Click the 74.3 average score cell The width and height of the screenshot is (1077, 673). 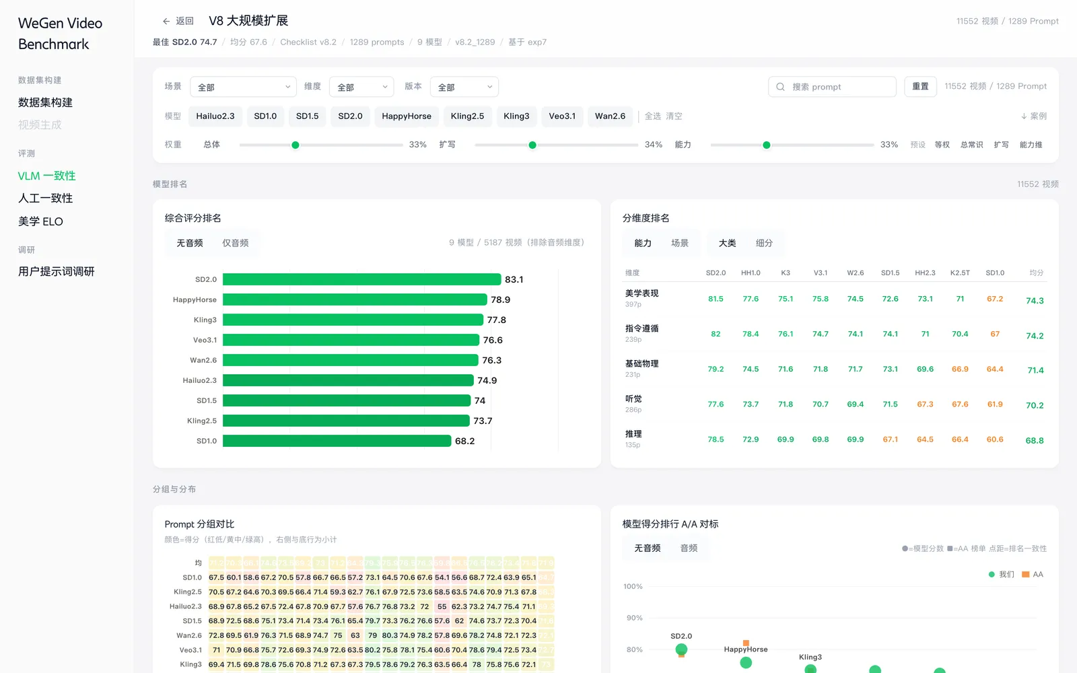[x=1035, y=301]
